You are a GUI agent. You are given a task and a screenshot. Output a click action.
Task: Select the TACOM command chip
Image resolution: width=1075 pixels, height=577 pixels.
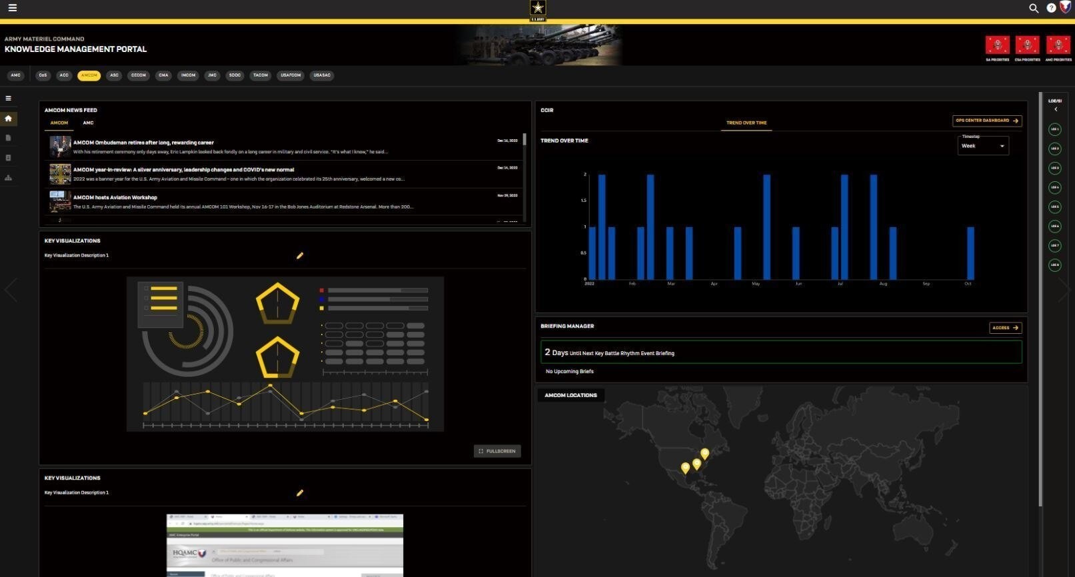click(x=261, y=75)
